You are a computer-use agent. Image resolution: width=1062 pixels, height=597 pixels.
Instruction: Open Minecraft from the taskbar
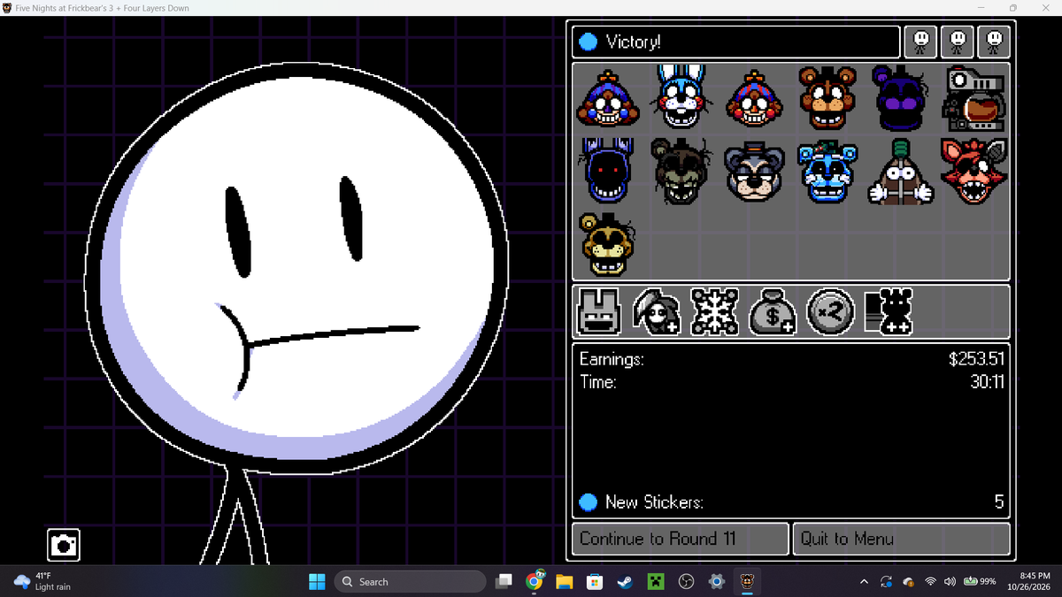coord(656,581)
